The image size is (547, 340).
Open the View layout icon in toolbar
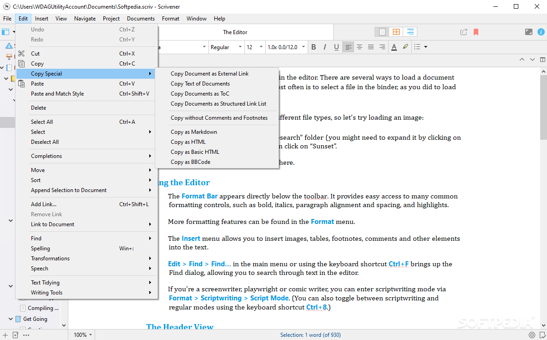click(5, 32)
